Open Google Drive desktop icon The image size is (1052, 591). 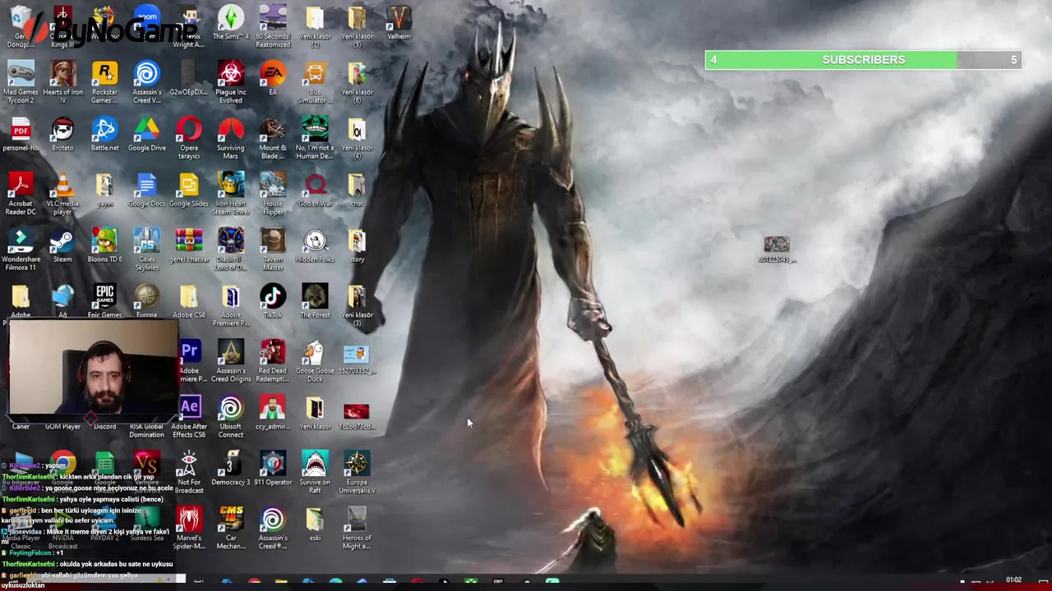146,135
